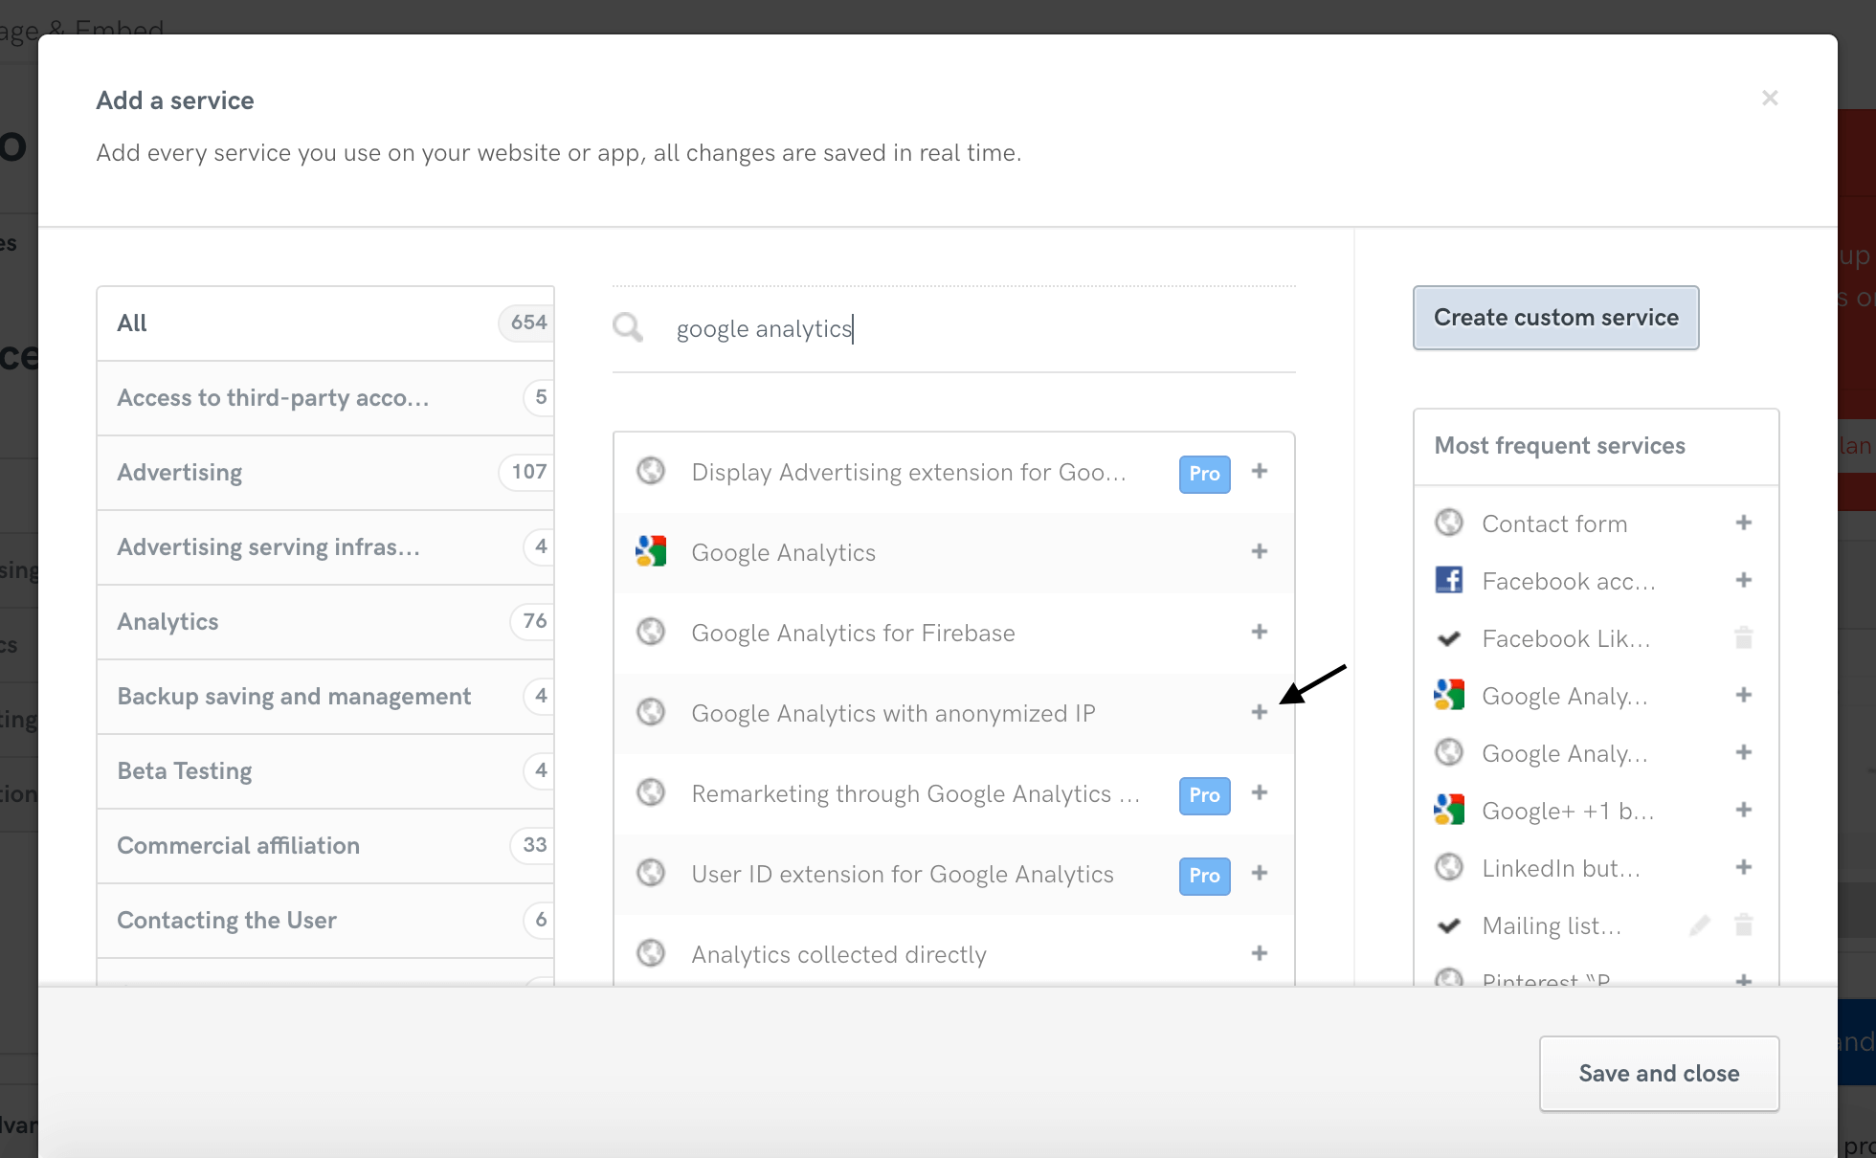
Task: Click checkmark beside Mailing list service
Action: (1449, 924)
